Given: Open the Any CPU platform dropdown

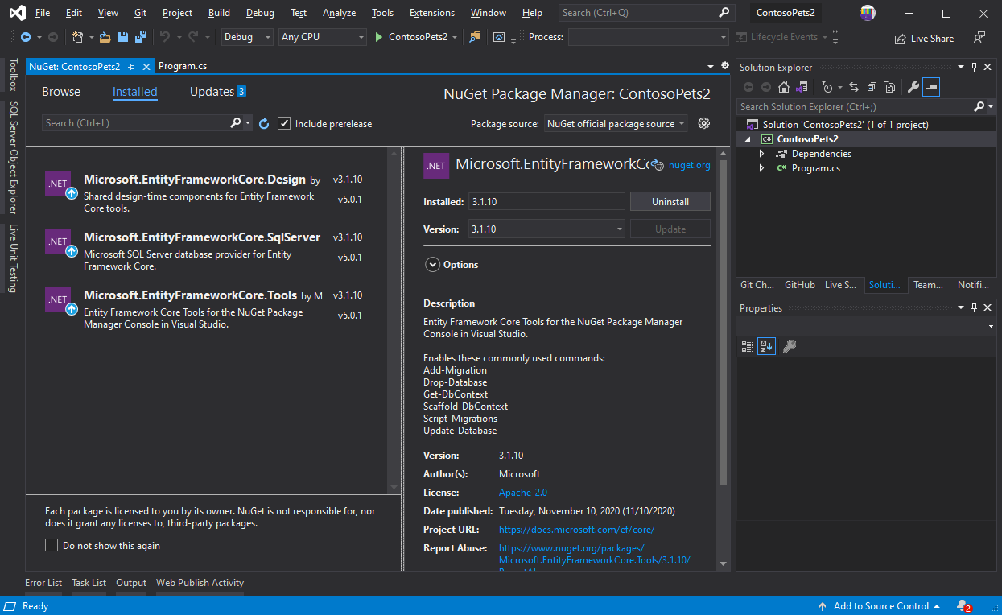Looking at the screenshot, I should click(323, 37).
